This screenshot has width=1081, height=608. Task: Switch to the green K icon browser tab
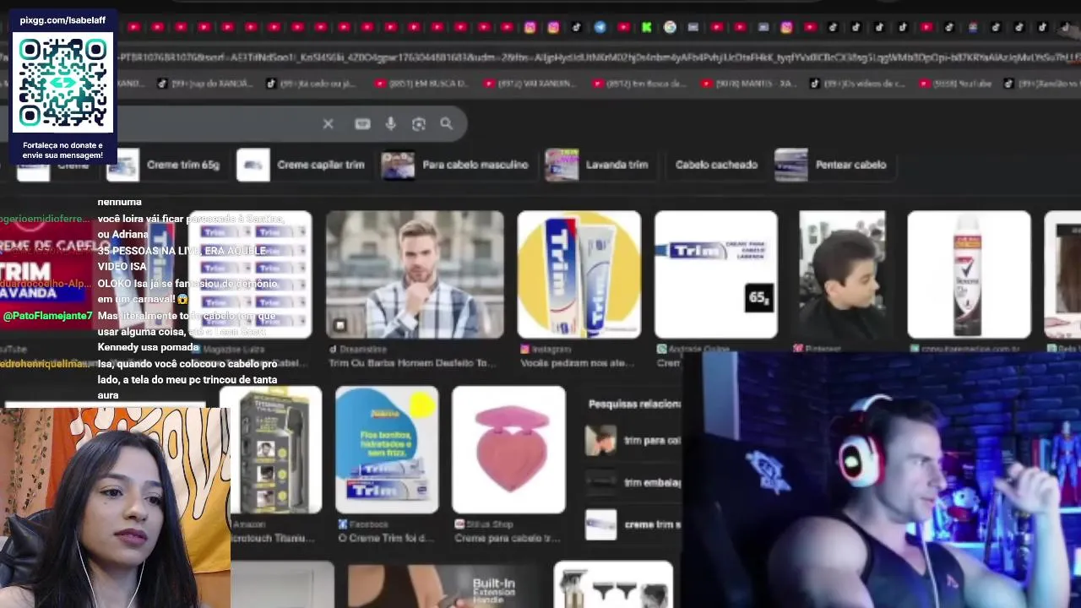646,27
